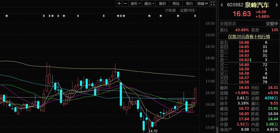This screenshot has width=280, height=133.
Task: Toggle fullscreen chart expand icon
Action: tap(212, 3)
